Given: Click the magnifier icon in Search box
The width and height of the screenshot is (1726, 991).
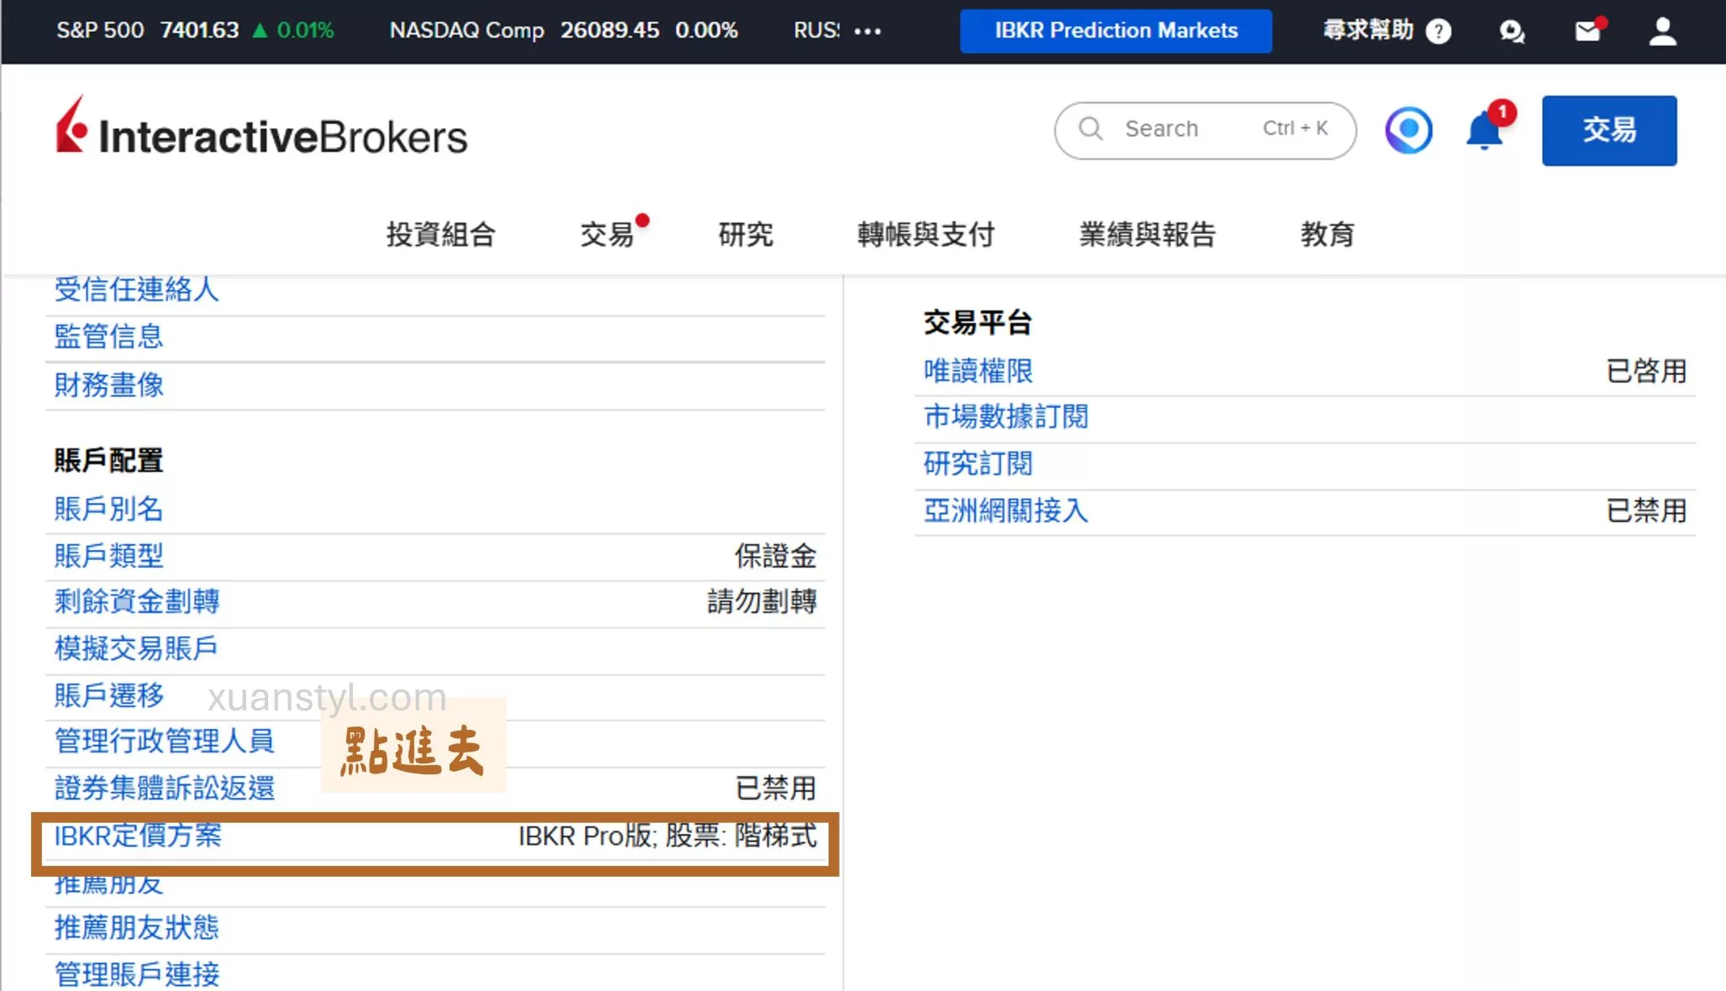Looking at the screenshot, I should 1091,128.
